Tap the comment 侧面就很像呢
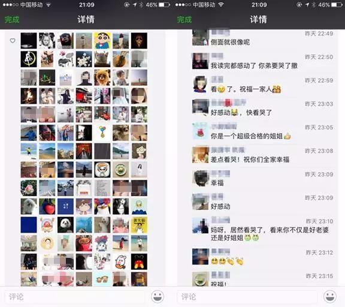 (230, 42)
